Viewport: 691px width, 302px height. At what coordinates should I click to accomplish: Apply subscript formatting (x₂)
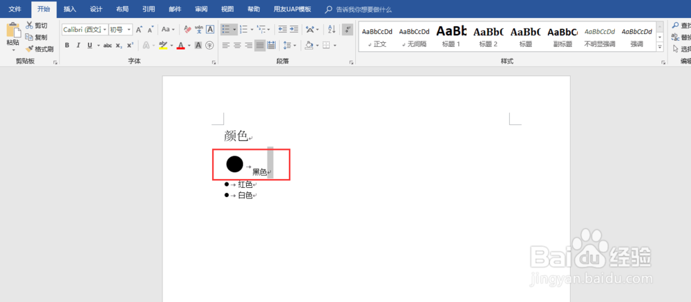[119, 46]
